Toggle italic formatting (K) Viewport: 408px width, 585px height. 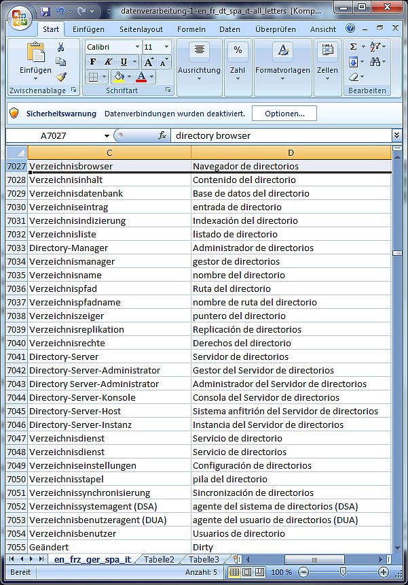tap(108, 62)
